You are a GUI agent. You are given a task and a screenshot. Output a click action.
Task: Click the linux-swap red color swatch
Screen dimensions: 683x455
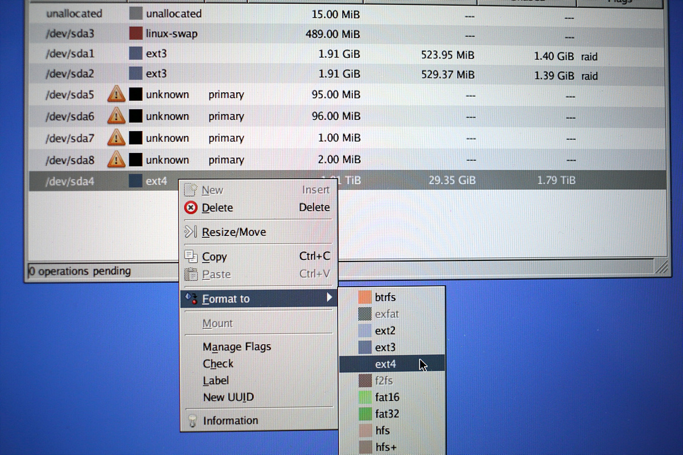[x=135, y=34]
